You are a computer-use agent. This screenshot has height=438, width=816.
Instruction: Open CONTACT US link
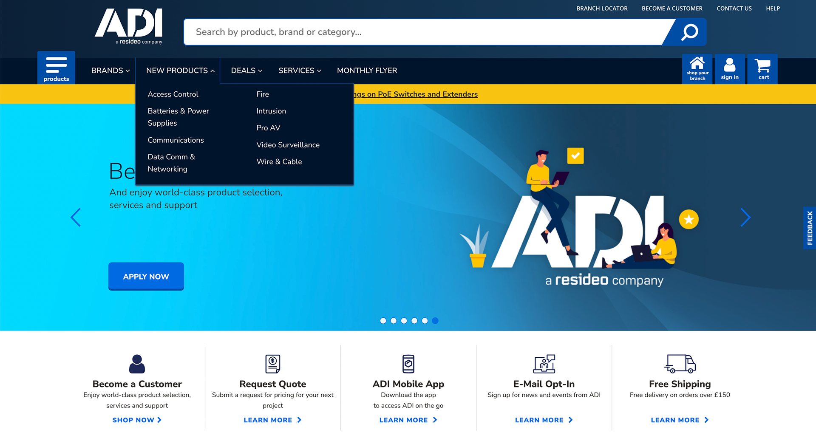click(x=734, y=8)
